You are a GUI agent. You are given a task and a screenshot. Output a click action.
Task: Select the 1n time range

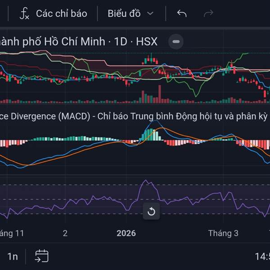[x=13, y=256]
